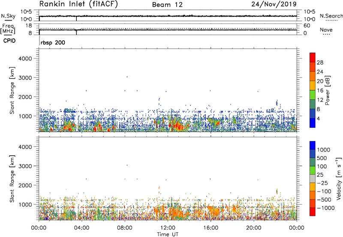Screen dimensions: 343x237
Task: Click the '-100' label on the velocity colorbar
Action: point(324,191)
